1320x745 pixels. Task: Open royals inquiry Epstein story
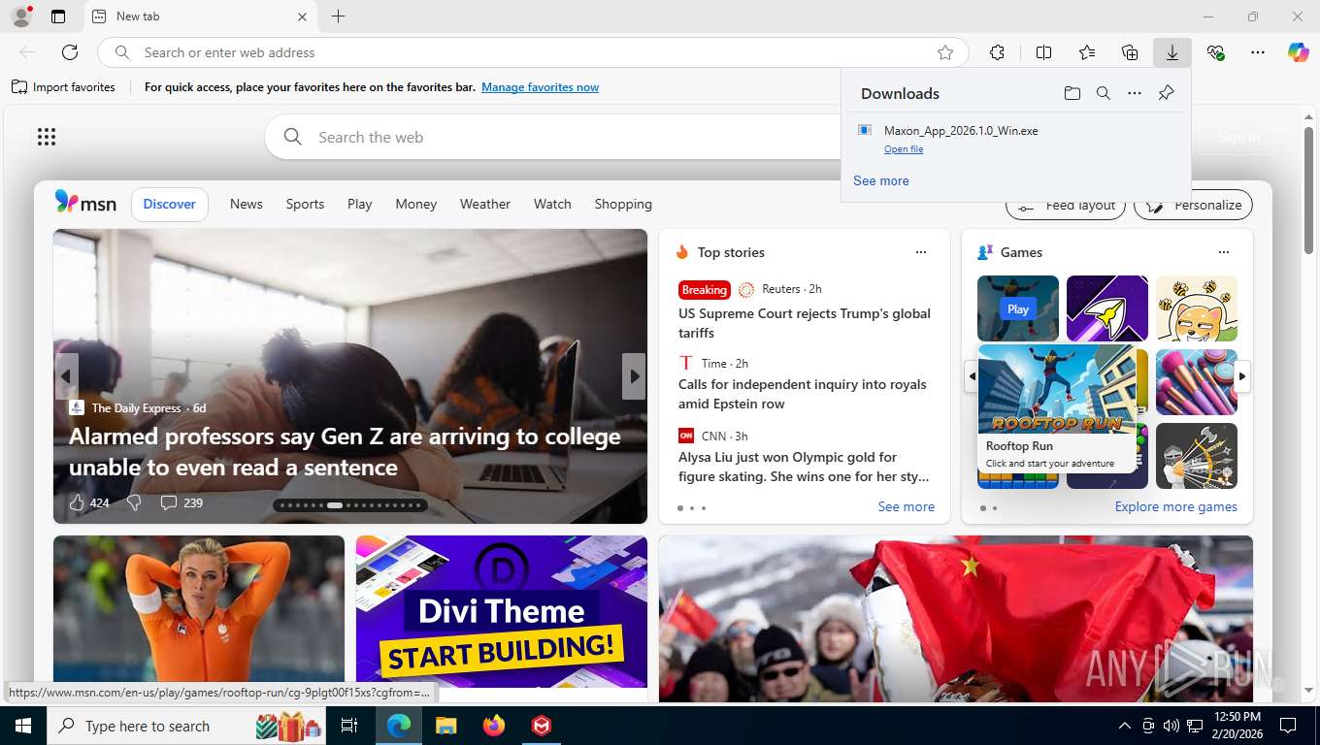click(x=803, y=394)
